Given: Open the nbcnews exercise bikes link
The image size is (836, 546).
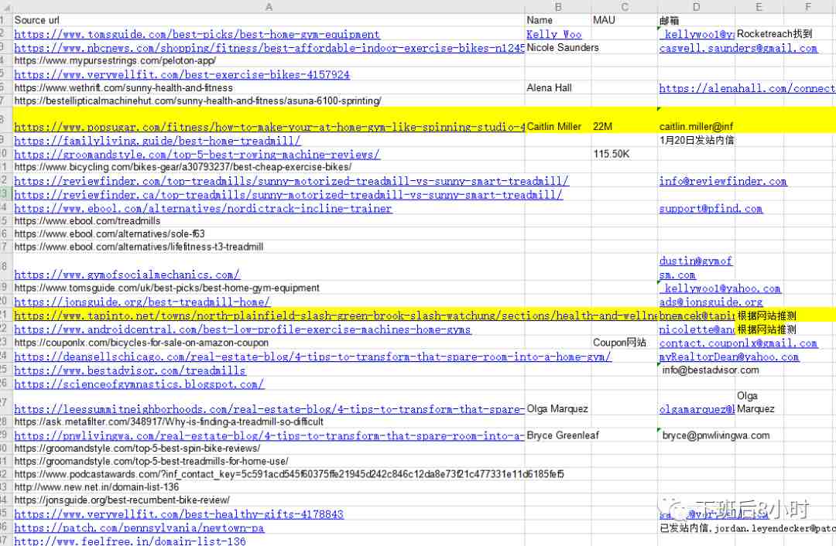Looking at the screenshot, I should (x=269, y=48).
